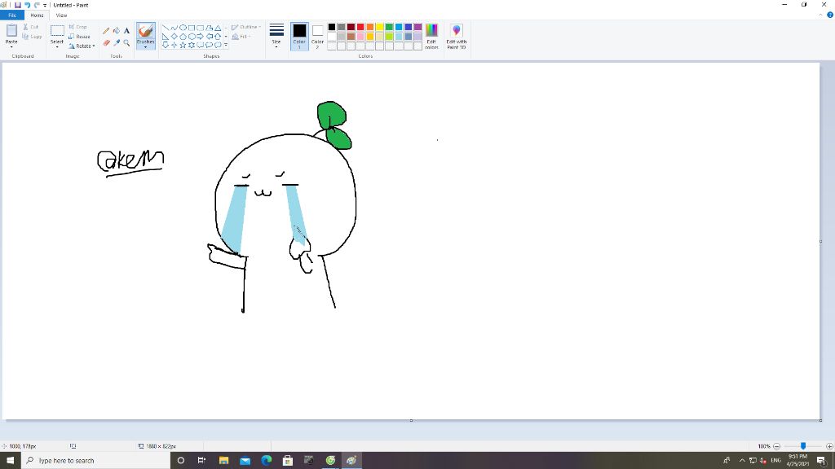Click the zoom out minus button
This screenshot has width=835, height=469.
point(776,446)
